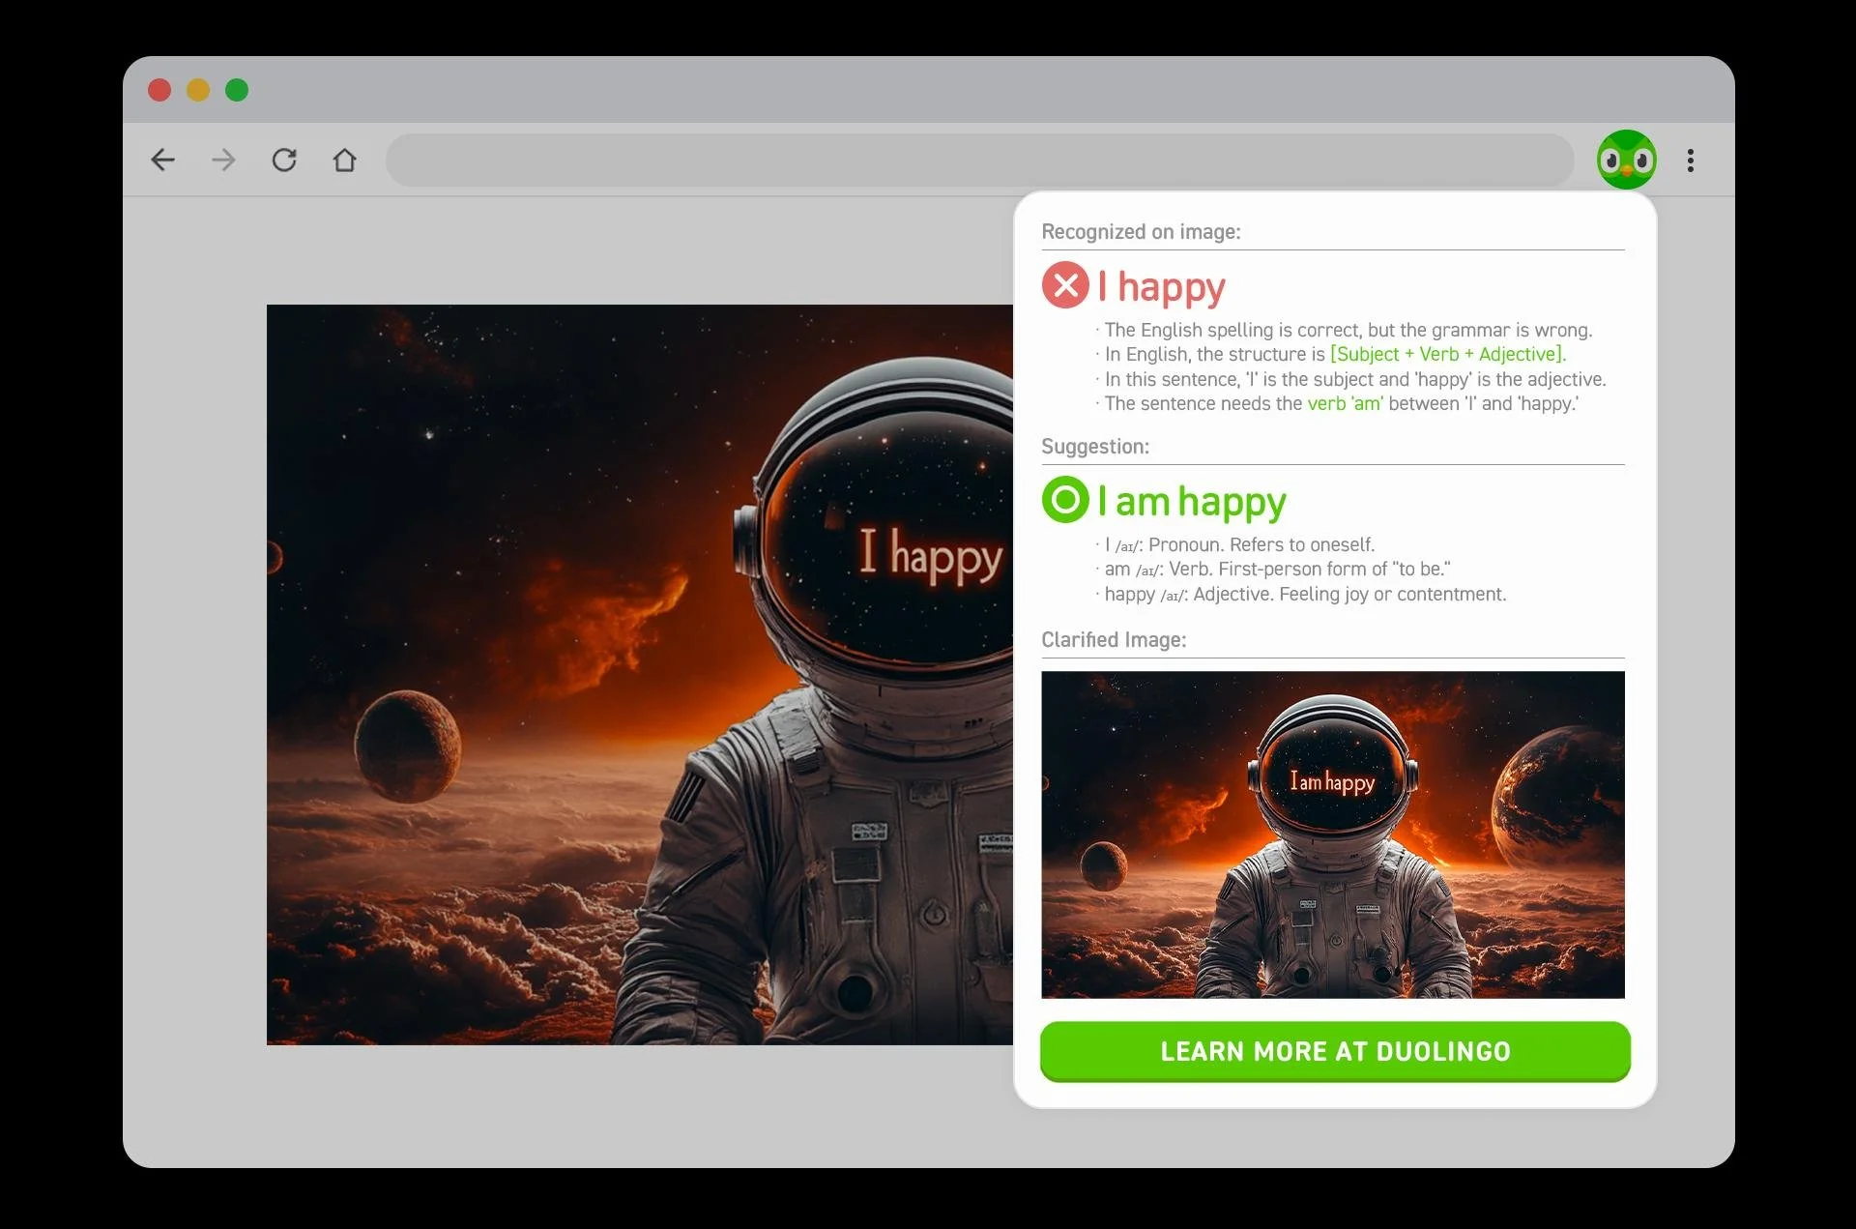Open the Duolingo owl extension icon

[1626, 161]
